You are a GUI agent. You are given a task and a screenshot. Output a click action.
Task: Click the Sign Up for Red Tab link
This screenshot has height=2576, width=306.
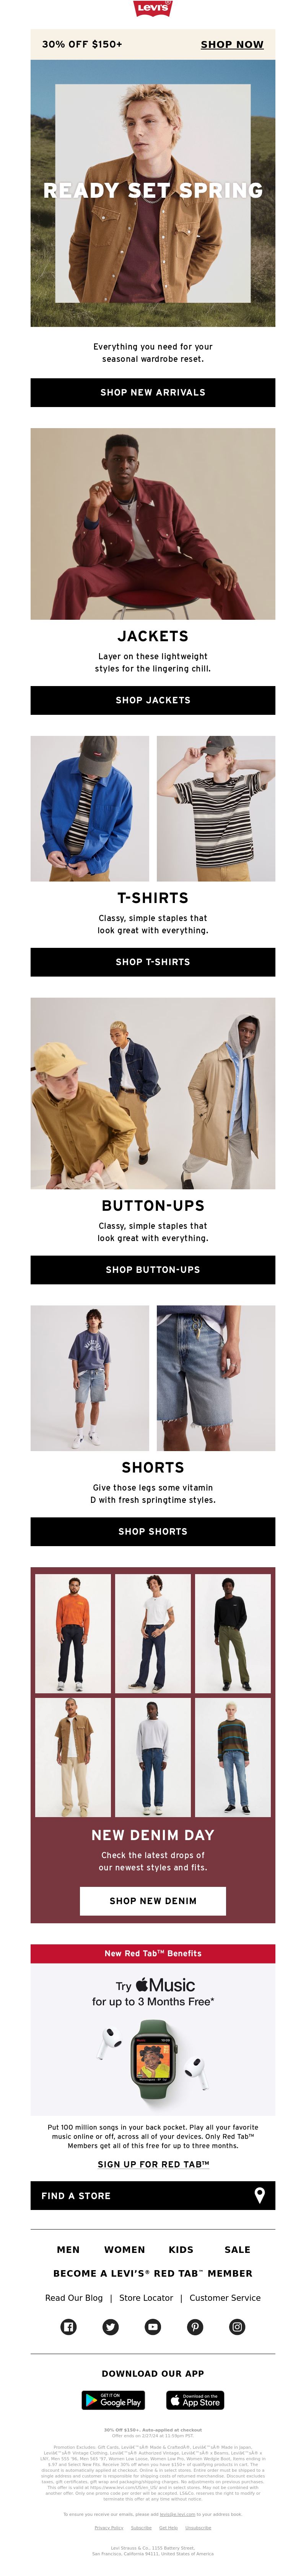coord(153,2163)
